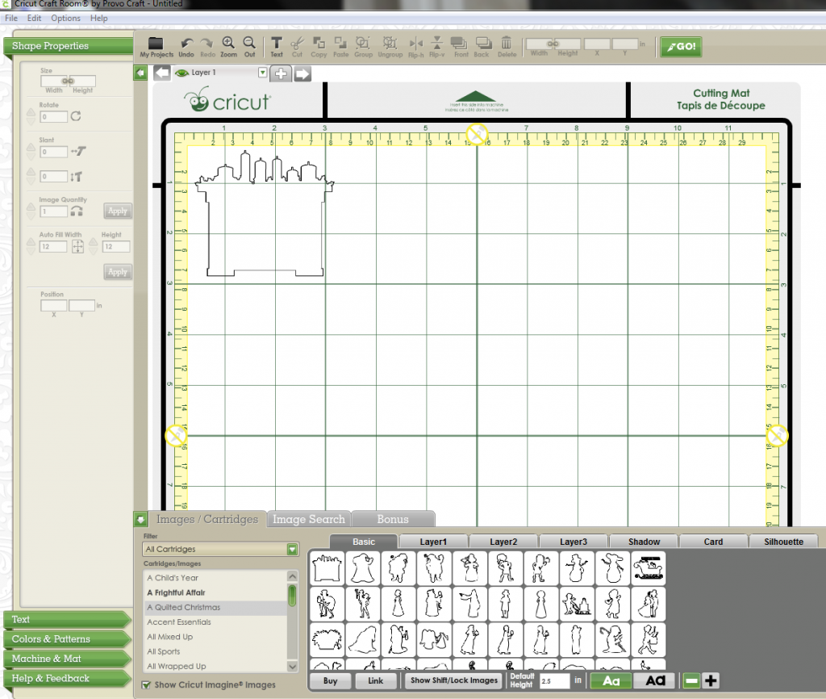Image resolution: width=826 pixels, height=699 pixels.
Task: Click the Auto Fill Width field
Action: (53, 246)
